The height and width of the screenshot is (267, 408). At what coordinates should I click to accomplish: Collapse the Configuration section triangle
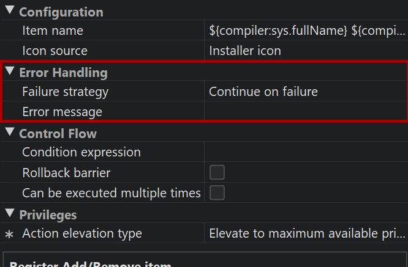(10, 11)
